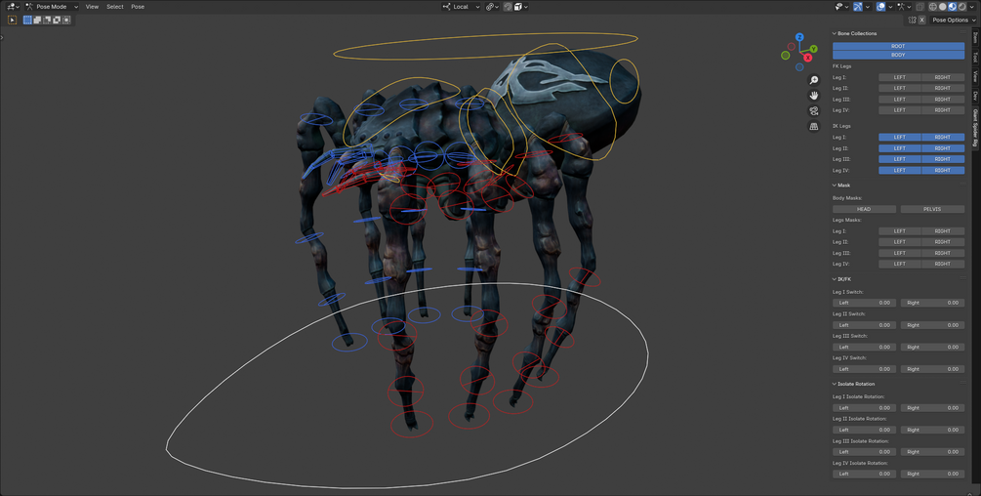Screen dimensions: 981x496
Task: Open the Pose menu
Action: click(138, 7)
